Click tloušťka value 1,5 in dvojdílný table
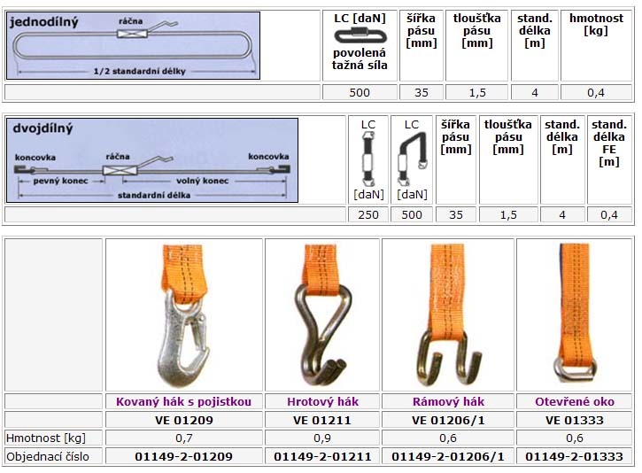Screen dimensions: 642x473 (x=508, y=214)
